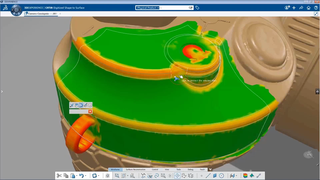Image resolution: width=320 pixels, height=180 pixels.
Task: Open the View tab
Action: point(167,170)
